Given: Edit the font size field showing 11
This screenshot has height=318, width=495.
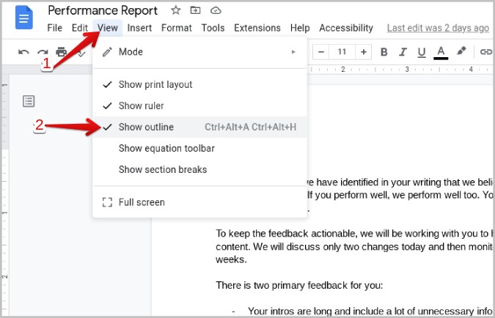Looking at the screenshot, I should 342,52.
